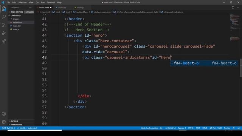Switch to the main.js editor tab

pos(80,8)
